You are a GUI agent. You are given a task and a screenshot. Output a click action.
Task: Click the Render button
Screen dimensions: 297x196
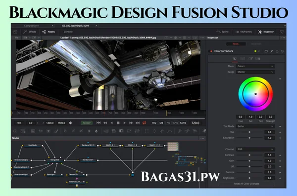[87, 123]
